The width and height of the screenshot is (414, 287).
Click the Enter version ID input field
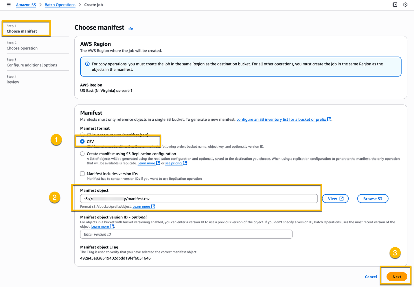pyautogui.click(x=186, y=234)
